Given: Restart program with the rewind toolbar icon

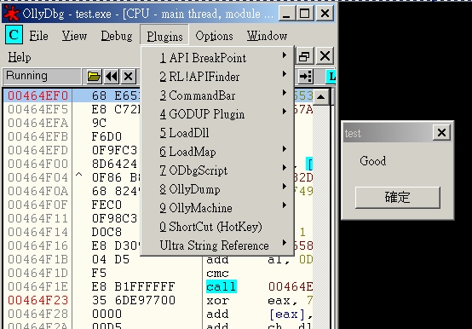Looking at the screenshot, I should 112,77.
